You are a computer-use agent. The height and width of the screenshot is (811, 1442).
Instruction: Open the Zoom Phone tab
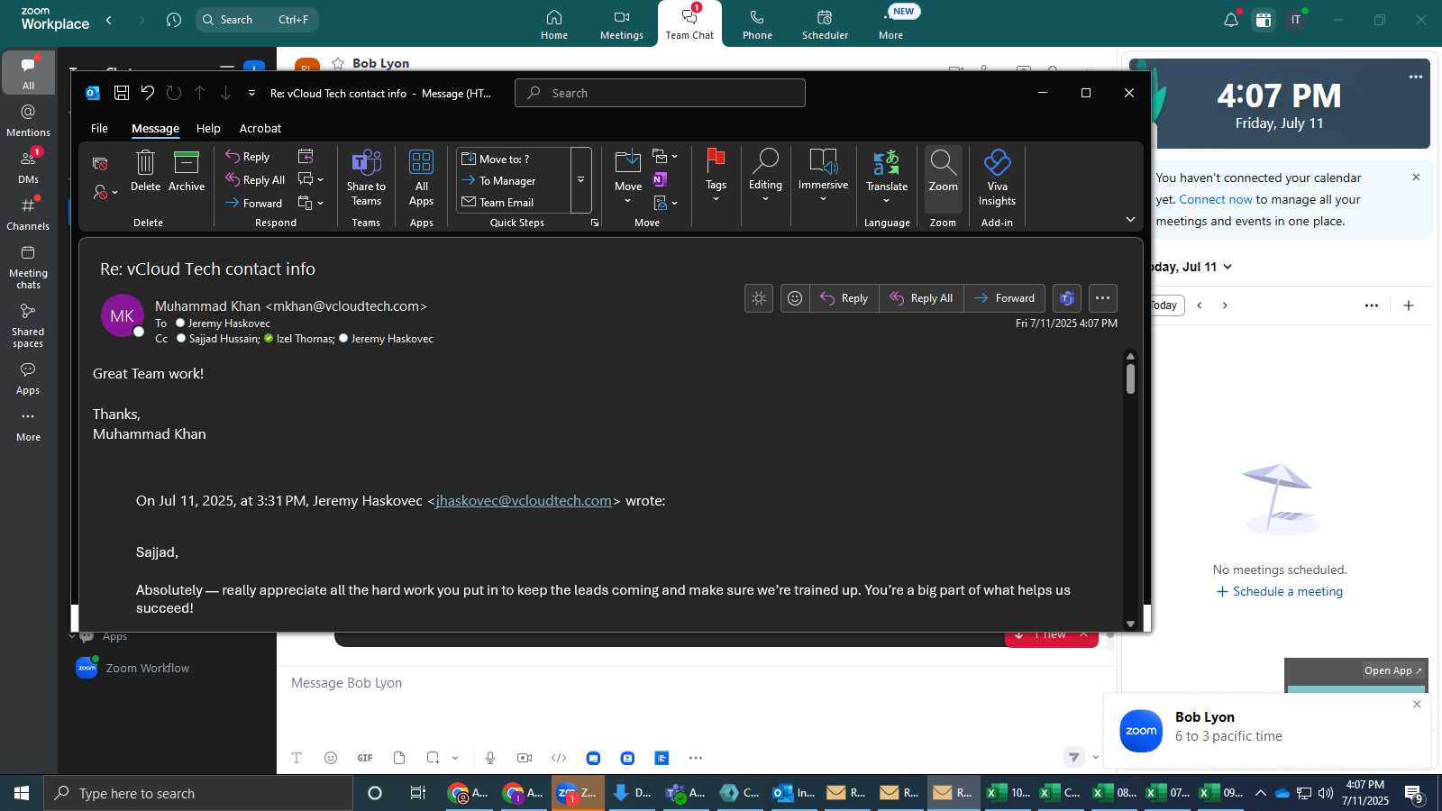coord(757,24)
